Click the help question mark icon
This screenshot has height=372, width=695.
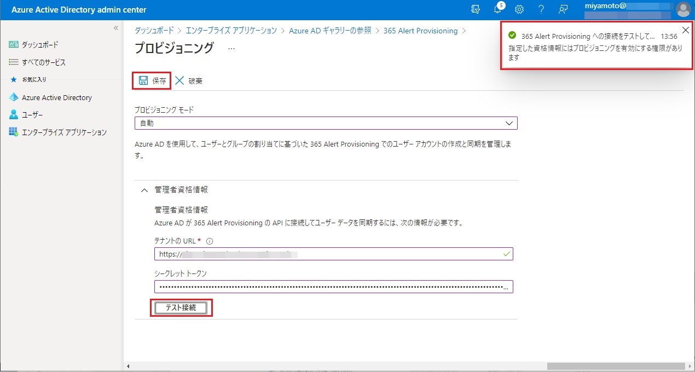click(x=541, y=9)
